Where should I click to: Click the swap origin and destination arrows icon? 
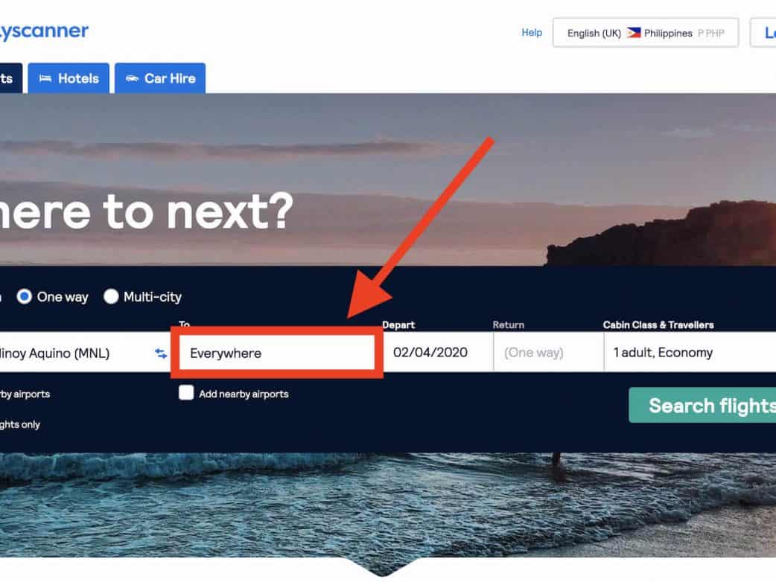click(160, 353)
